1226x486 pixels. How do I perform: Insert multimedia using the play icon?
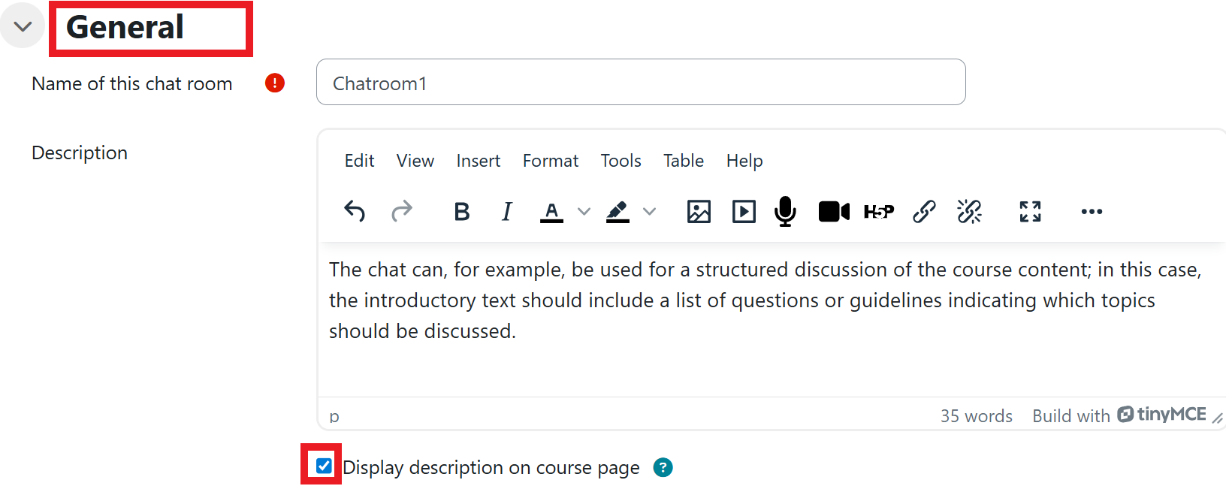(x=744, y=212)
